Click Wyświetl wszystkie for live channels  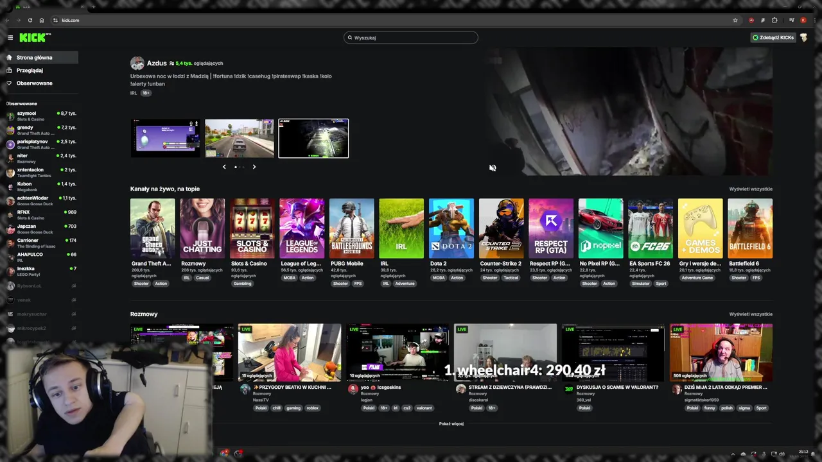751,189
